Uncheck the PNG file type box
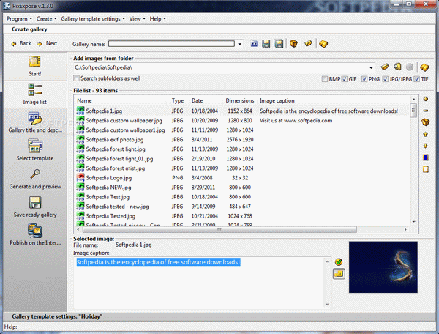 [364, 79]
